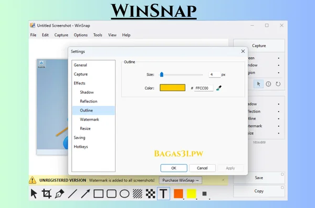This screenshot has width=315, height=208.
Task: Toggle the Outline effect dot in main window
Action: (x=279, y=119)
